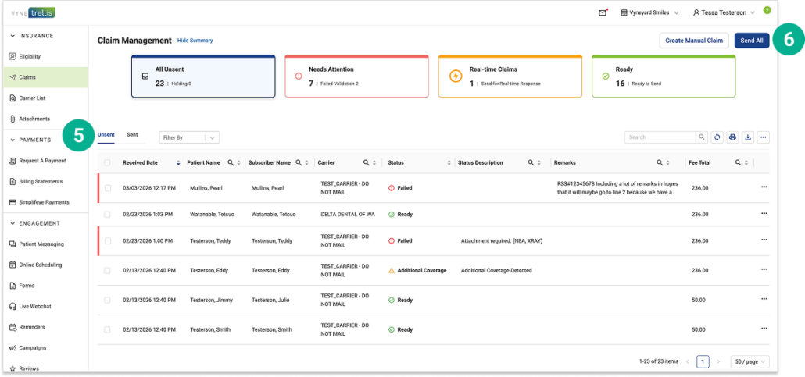Toggle the select-all header checkbox
This screenshot has width=805, height=377.
[108, 163]
